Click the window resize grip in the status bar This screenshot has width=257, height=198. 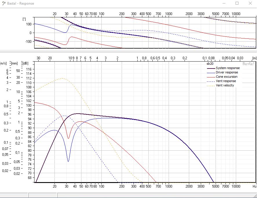click(x=255, y=196)
